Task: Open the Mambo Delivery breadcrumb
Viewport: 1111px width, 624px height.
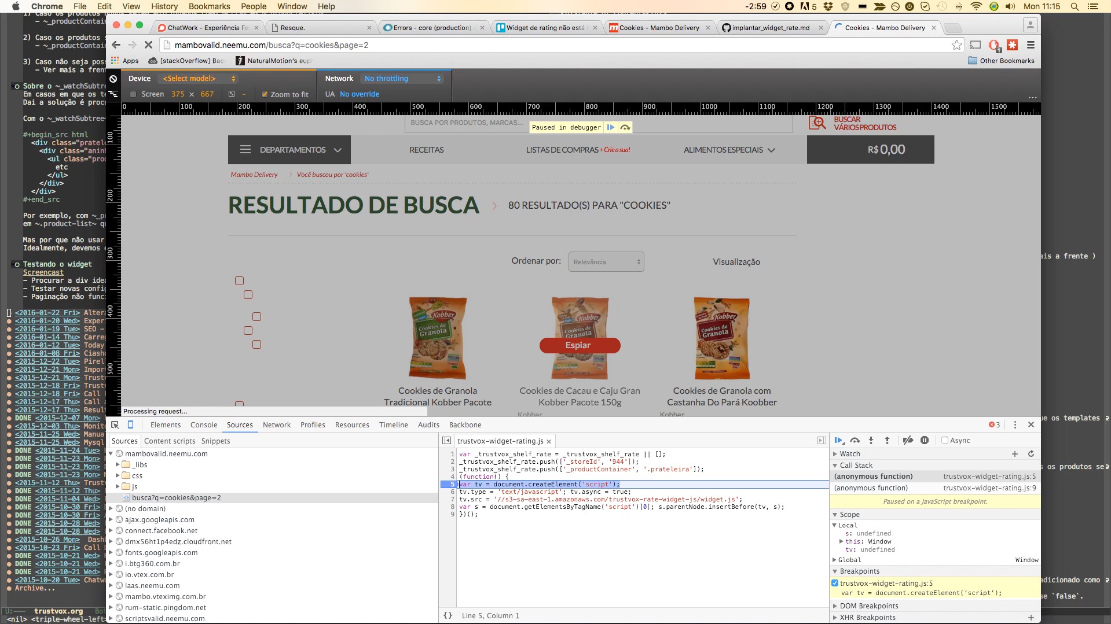Action: coord(254,175)
